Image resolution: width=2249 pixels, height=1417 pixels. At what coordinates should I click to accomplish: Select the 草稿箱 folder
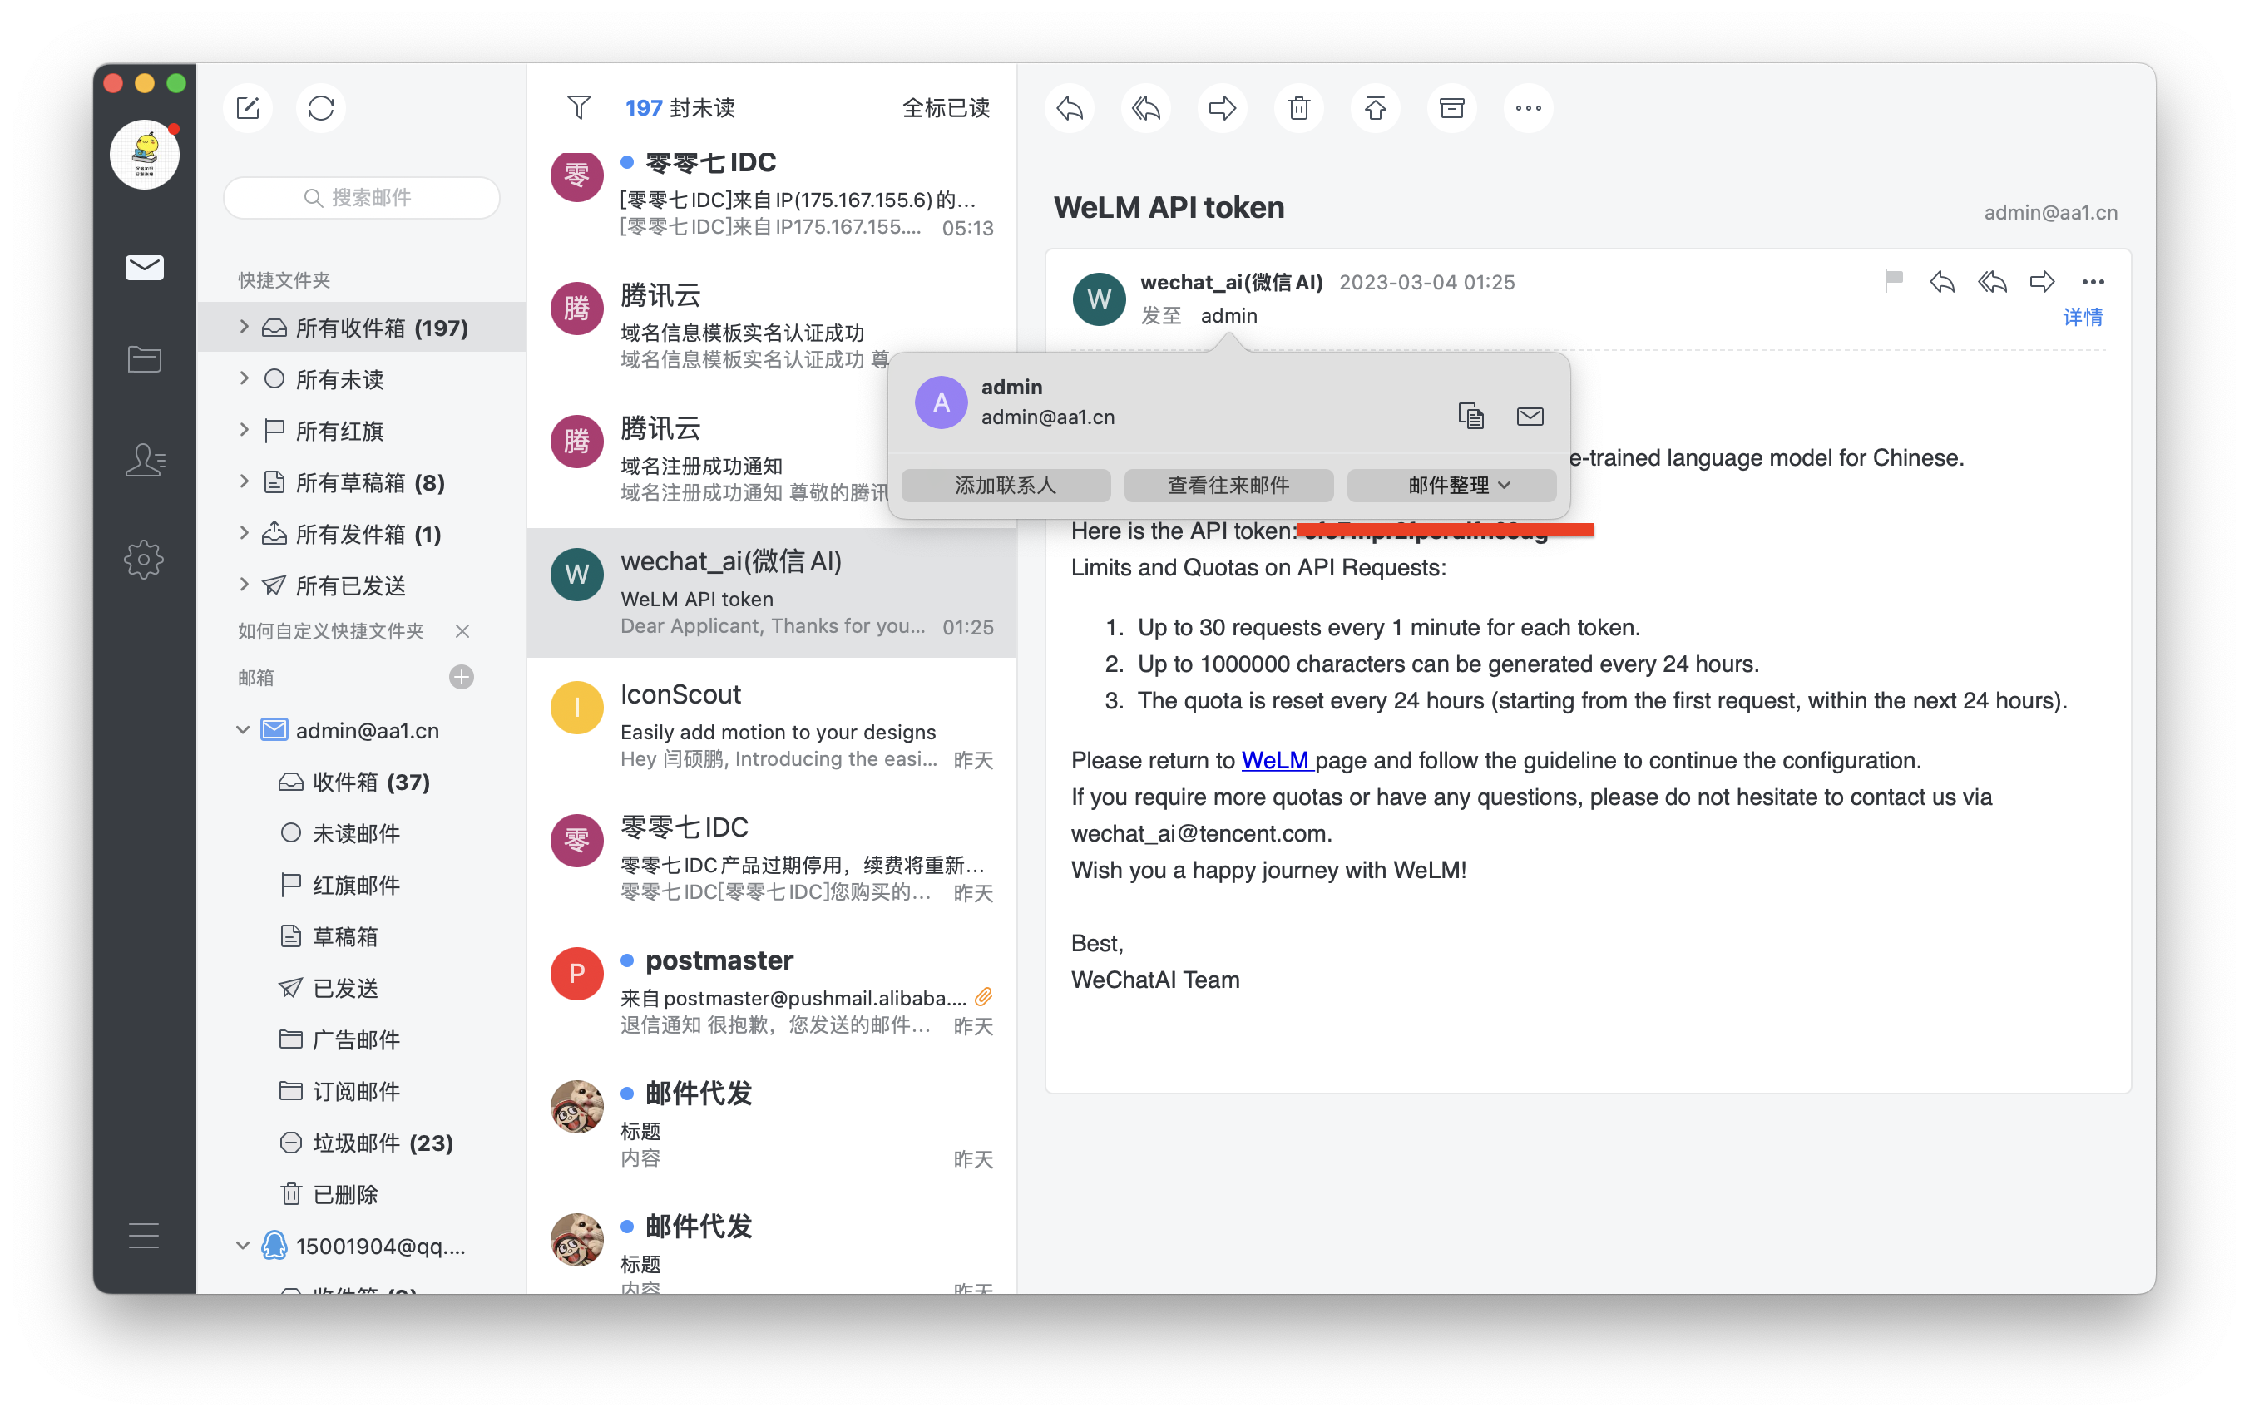[363, 936]
